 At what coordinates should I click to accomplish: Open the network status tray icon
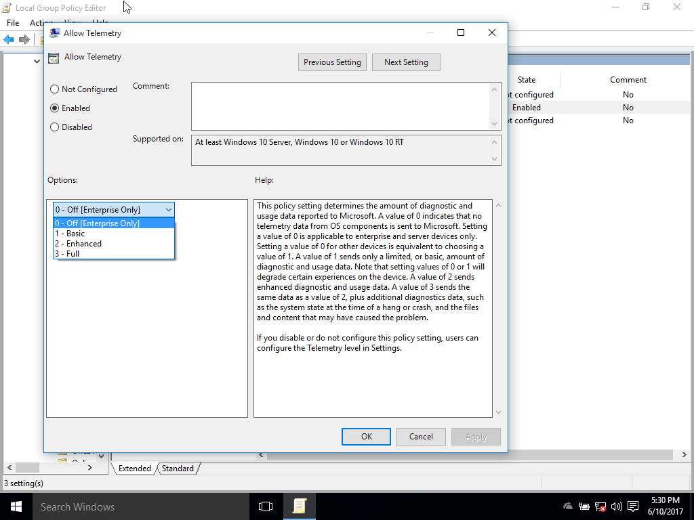(x=600, y=506)
